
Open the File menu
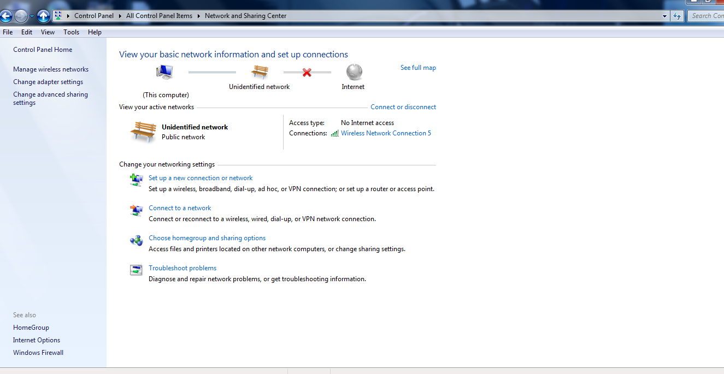[8, 32]
